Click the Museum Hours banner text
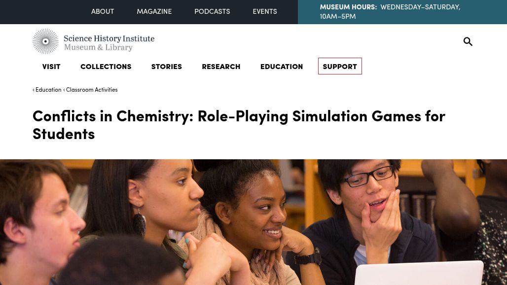 click(x=390, y=11)
